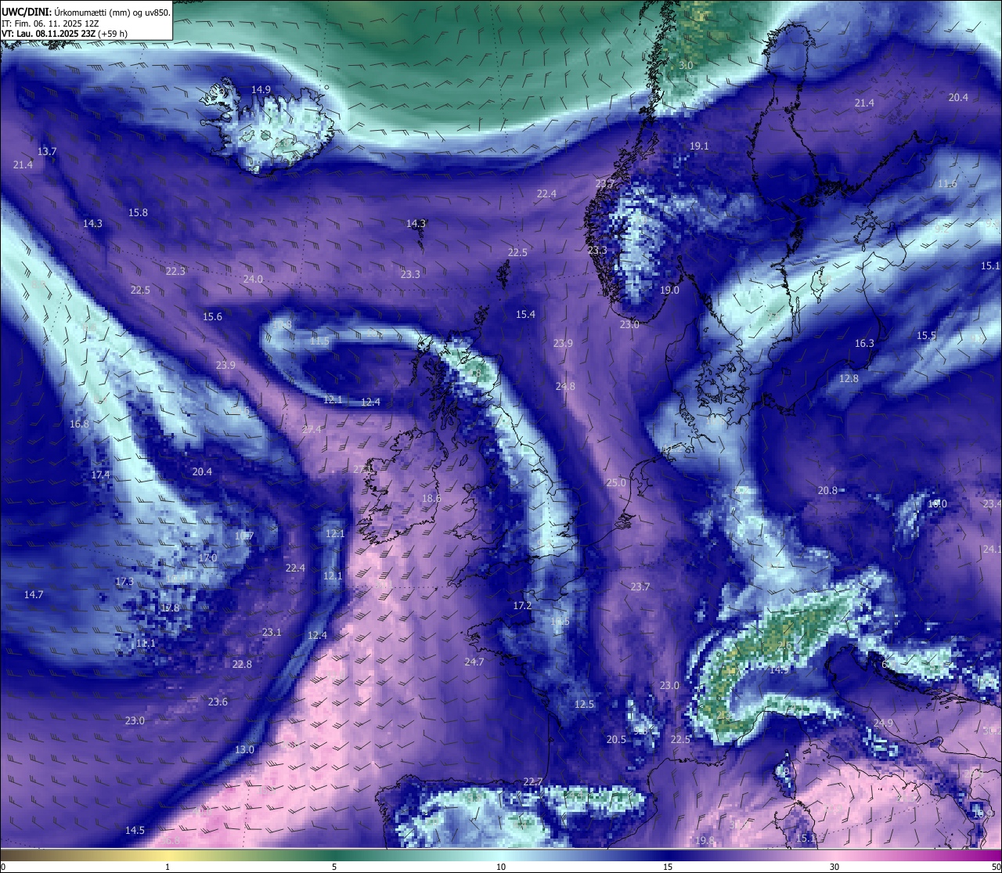Click the 23.1 value label
This screenshot has height=873, width=1002.
point(272,633)
